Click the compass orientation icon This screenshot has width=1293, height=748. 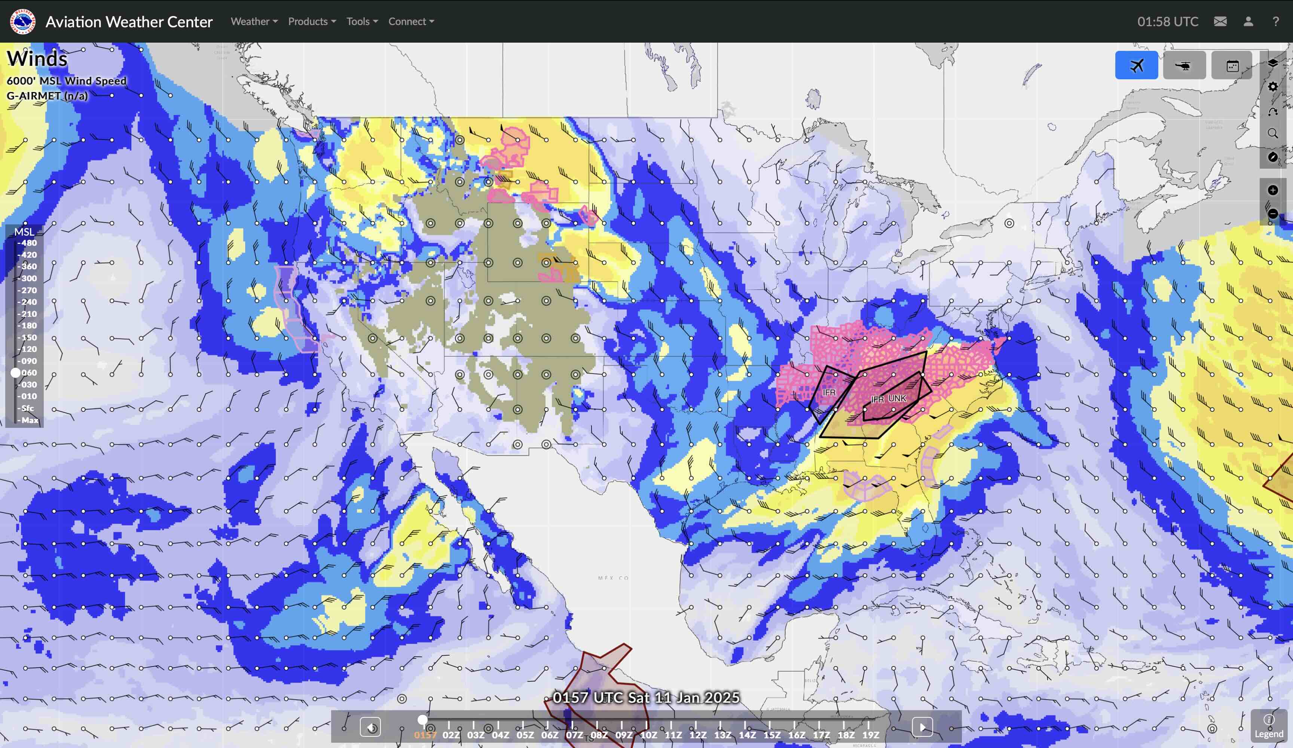1272,157
